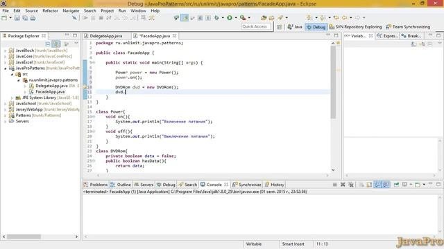444x249 pixels.
Task: Switch to DelegateApp.java editor tab
Action: pyautogui.click(x=106, y=36)
